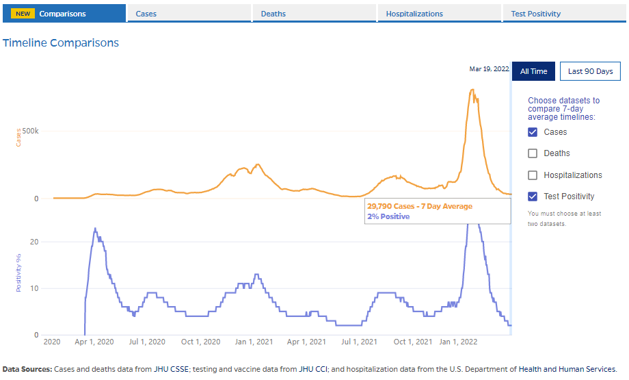The image size is (629, 380).
Task: Click the orange Cases axis title
Action: pyautogui.click(x=18, y=138)
